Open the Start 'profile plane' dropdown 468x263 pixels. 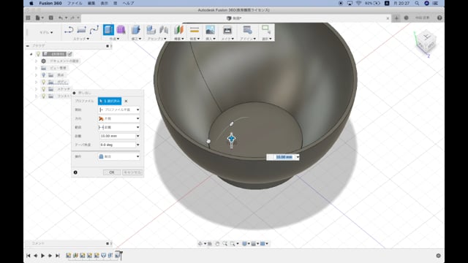pyautogui.click(x=118, y=110)
